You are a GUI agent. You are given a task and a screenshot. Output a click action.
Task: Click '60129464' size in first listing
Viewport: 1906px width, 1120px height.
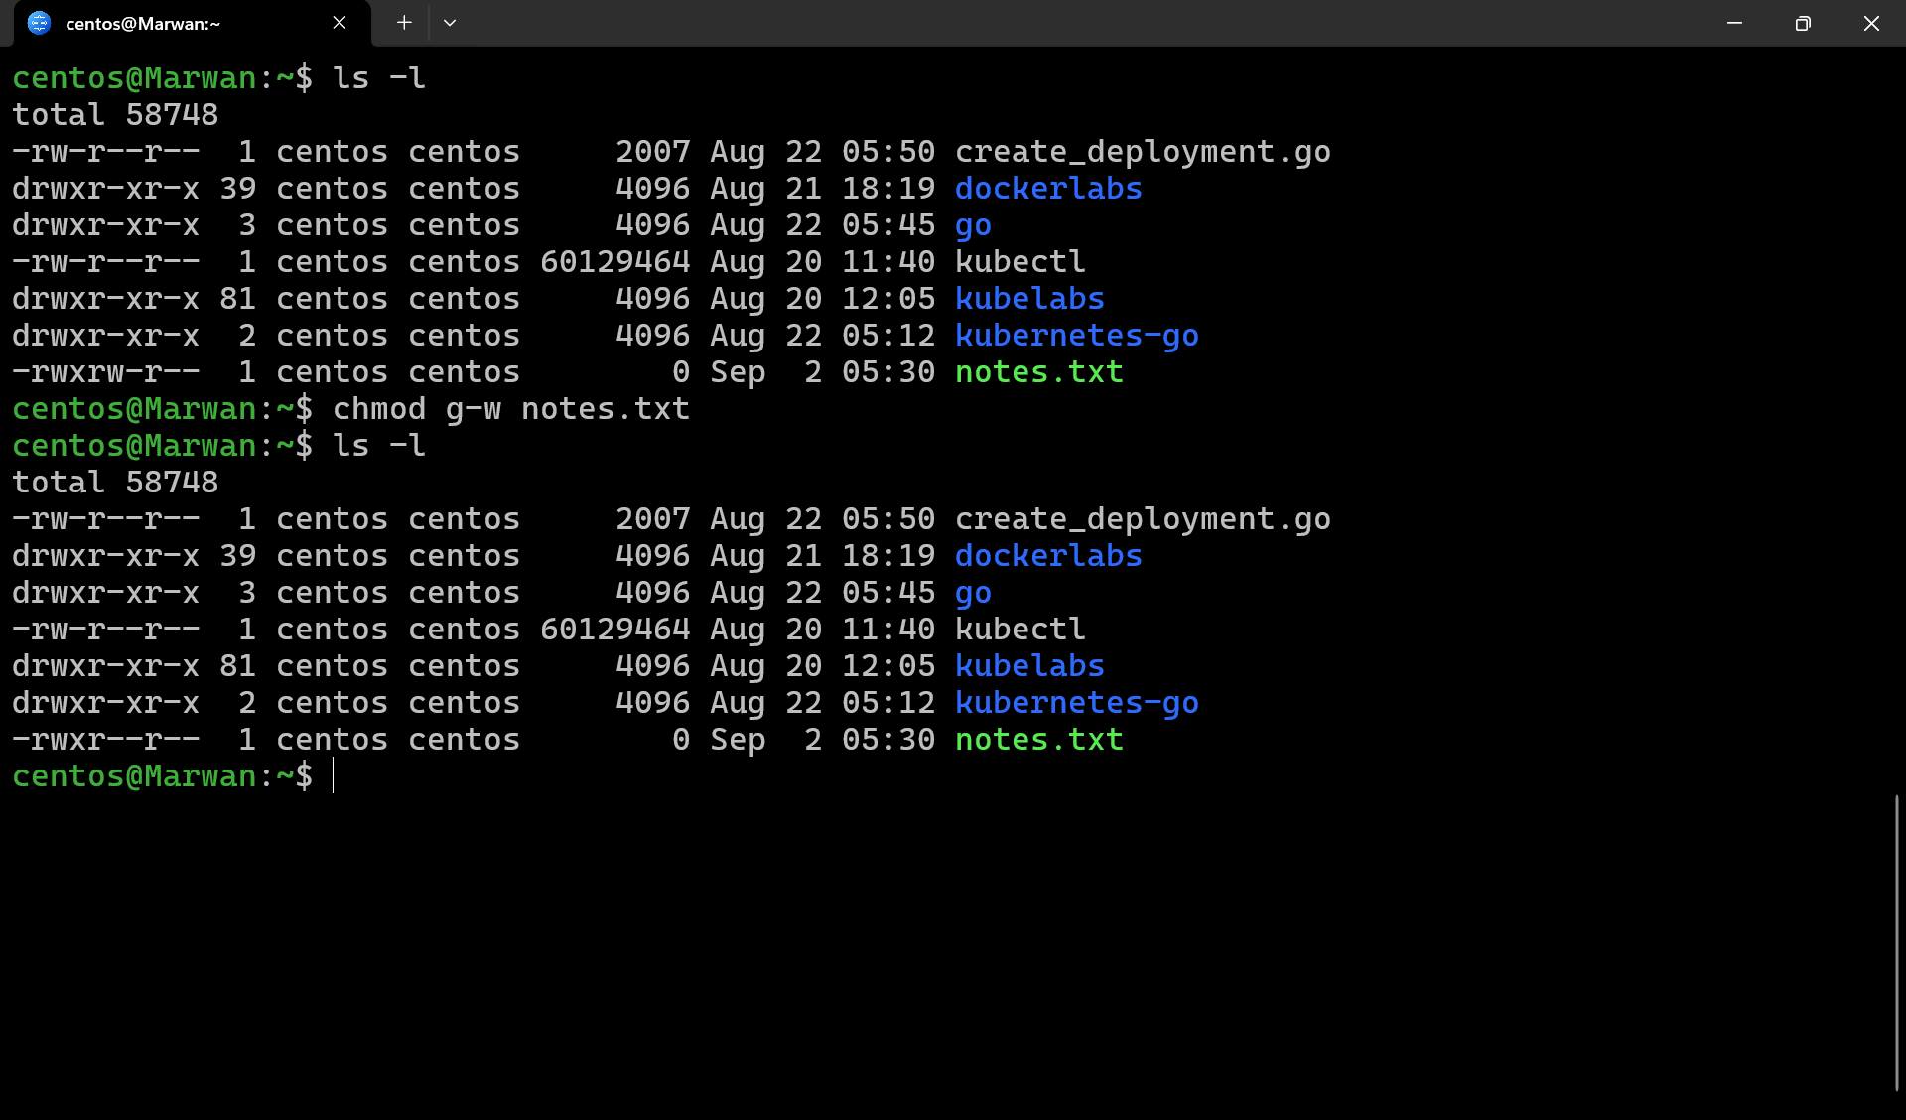pos(615,262)
